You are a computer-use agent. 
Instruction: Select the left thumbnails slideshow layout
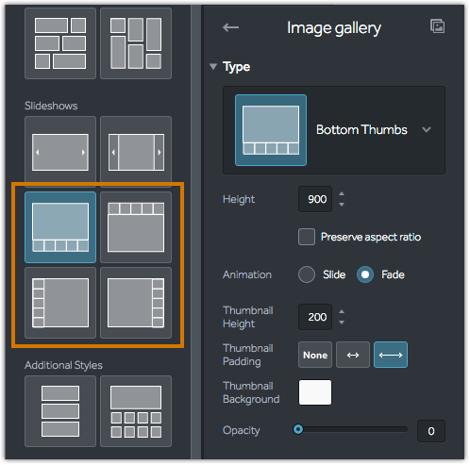60,303
